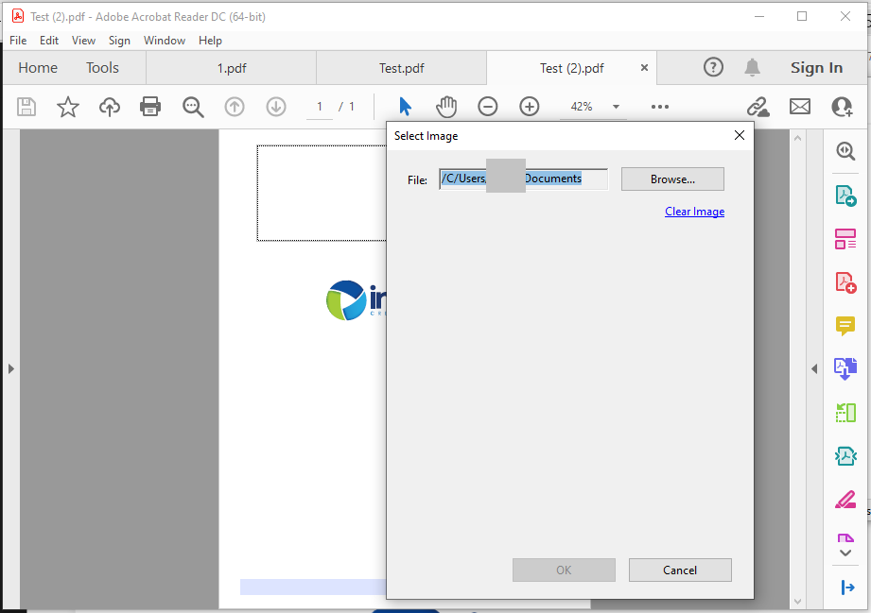Open the Fill & Sign tool
This screenshot has width=871, height=613.
[845, 499]
